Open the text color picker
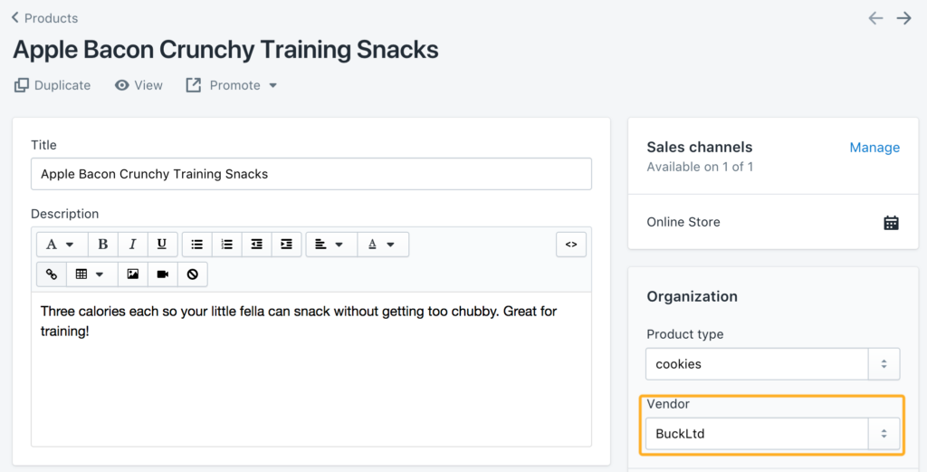This screenshot has width=927, height=472. coord(383,245)
